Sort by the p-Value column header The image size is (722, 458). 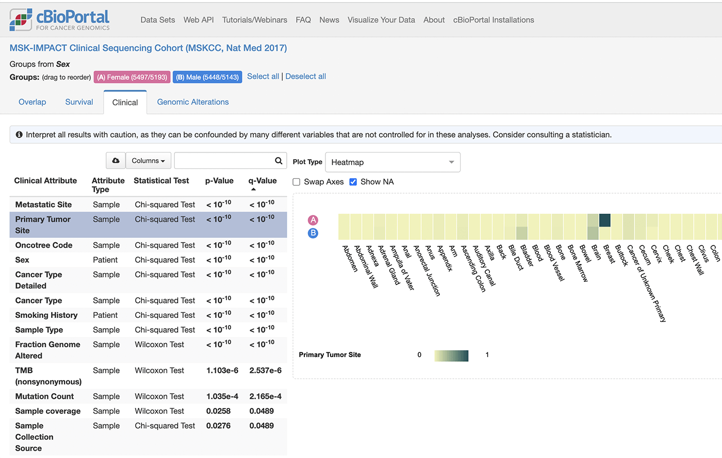pos(219,181)
